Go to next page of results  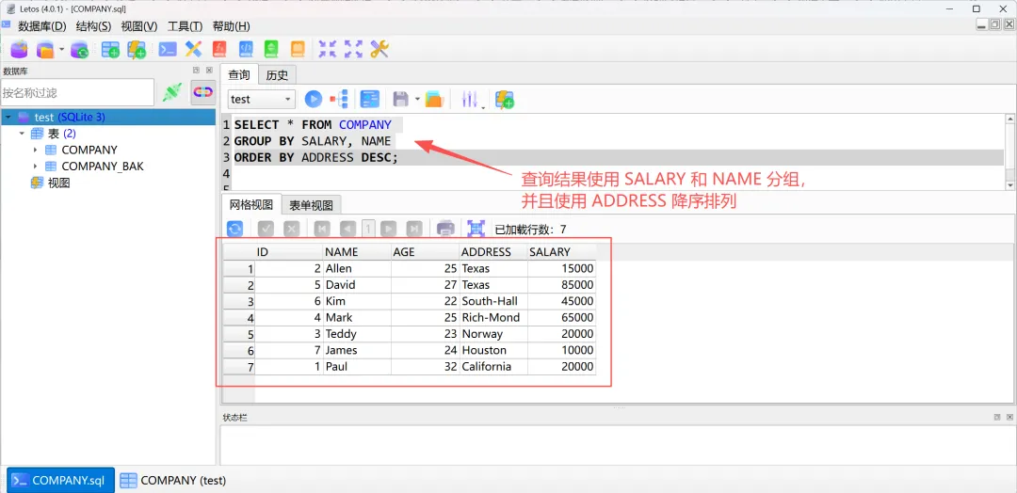389,229
